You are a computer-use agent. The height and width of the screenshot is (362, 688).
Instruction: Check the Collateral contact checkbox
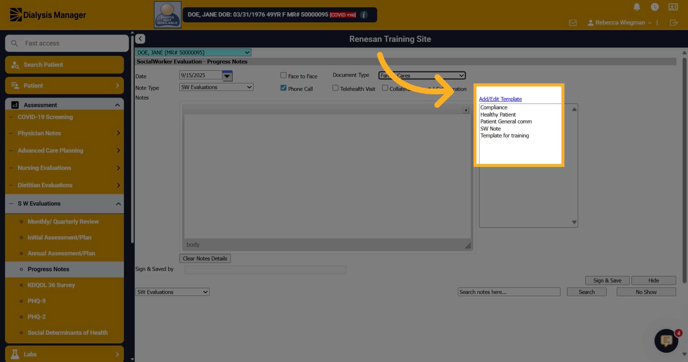(385, 88)
